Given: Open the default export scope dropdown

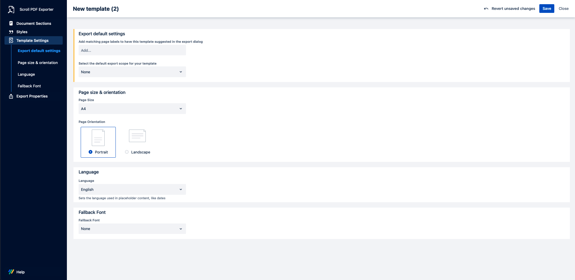Looking at the screenshot, I should click(x=132, y=72).
